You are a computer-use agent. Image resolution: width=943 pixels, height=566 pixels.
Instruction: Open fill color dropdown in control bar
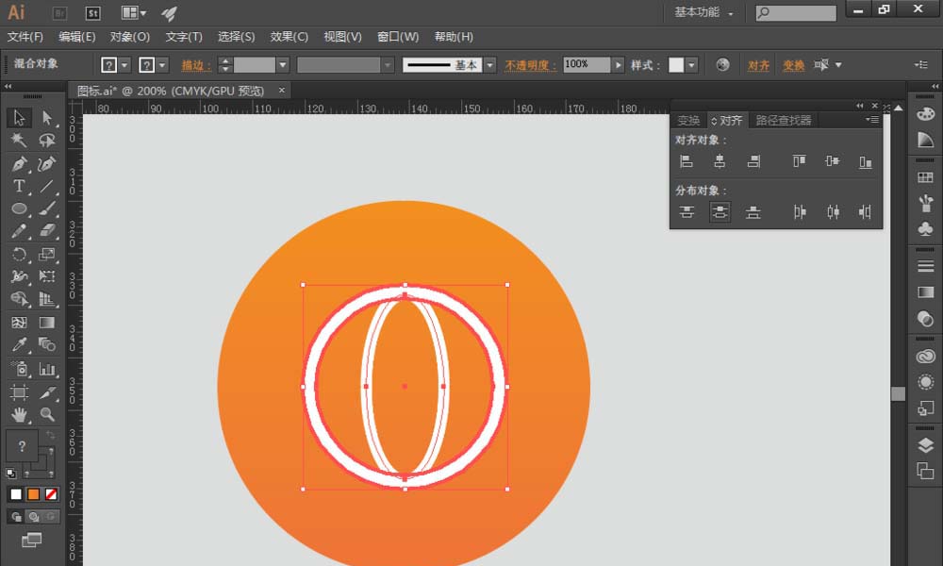click(x=124, y=65)
